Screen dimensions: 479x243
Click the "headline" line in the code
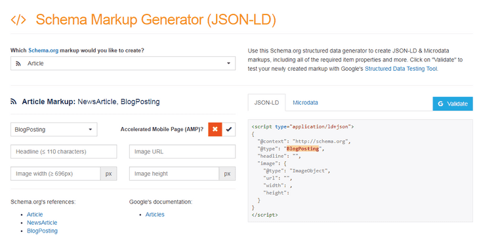(280, 156)
